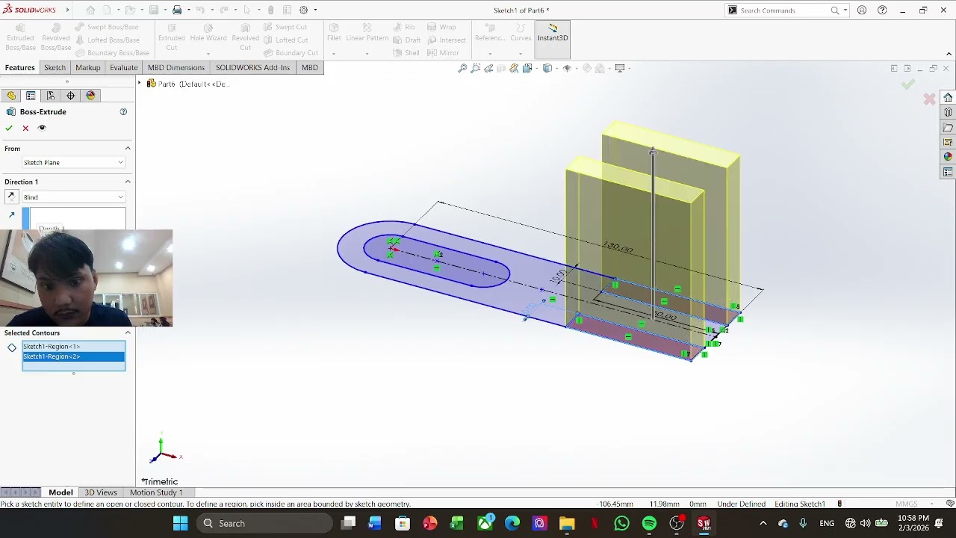The width and height of the screenshot is (956, 538).
Task: Open Microsoft Edge from the taskbar
Action: click(x=512, y=524)
